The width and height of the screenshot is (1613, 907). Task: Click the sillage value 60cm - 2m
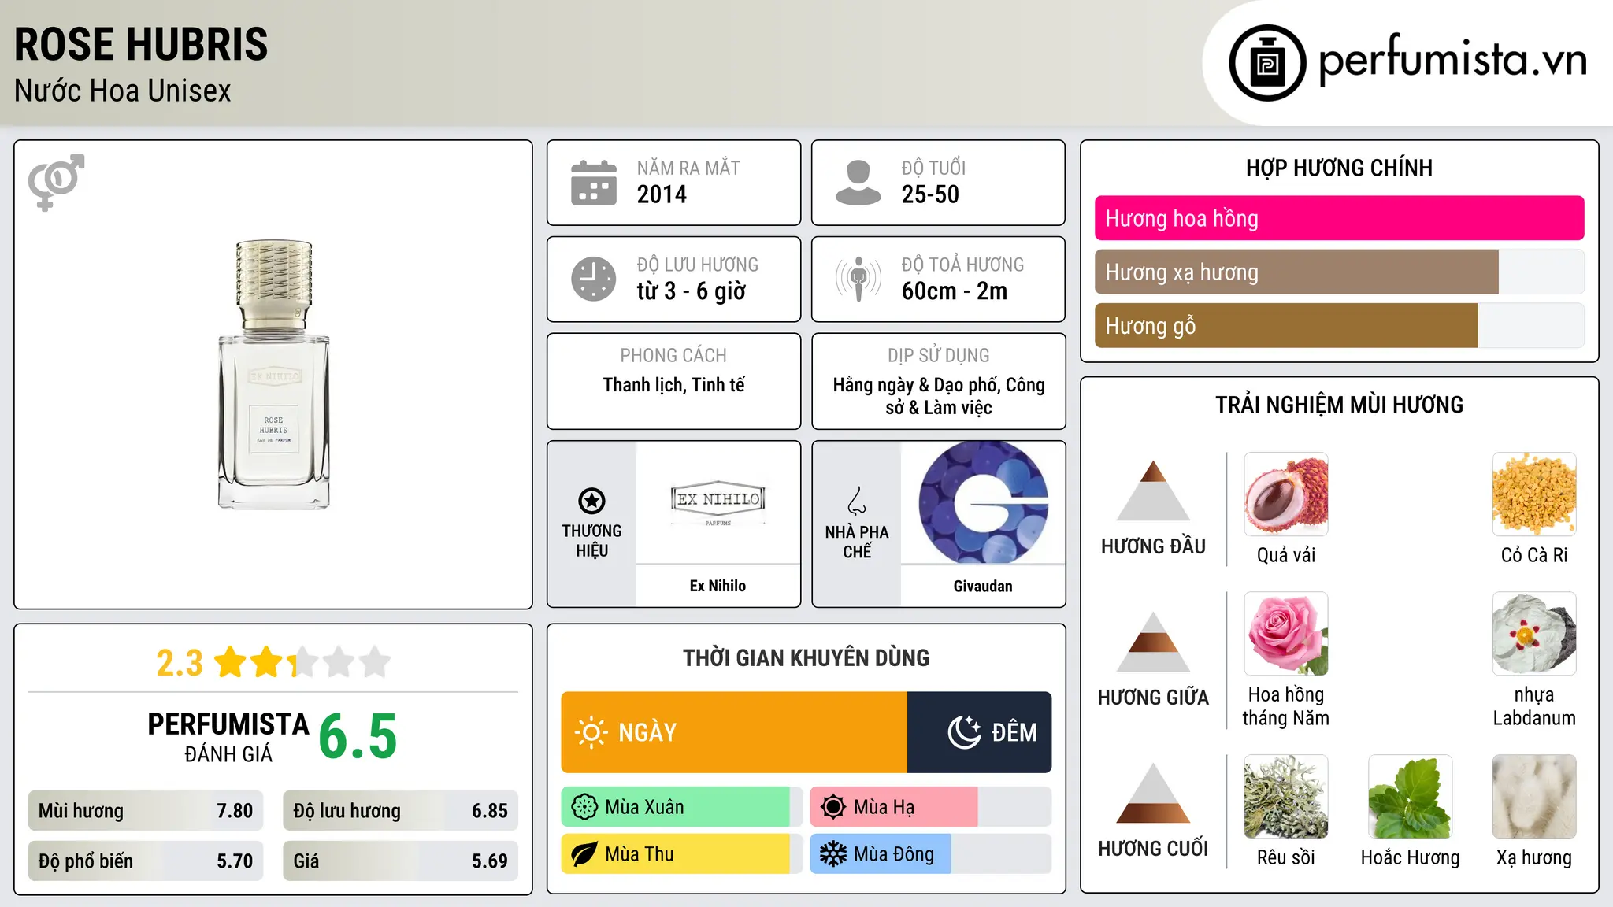[955, 291]
